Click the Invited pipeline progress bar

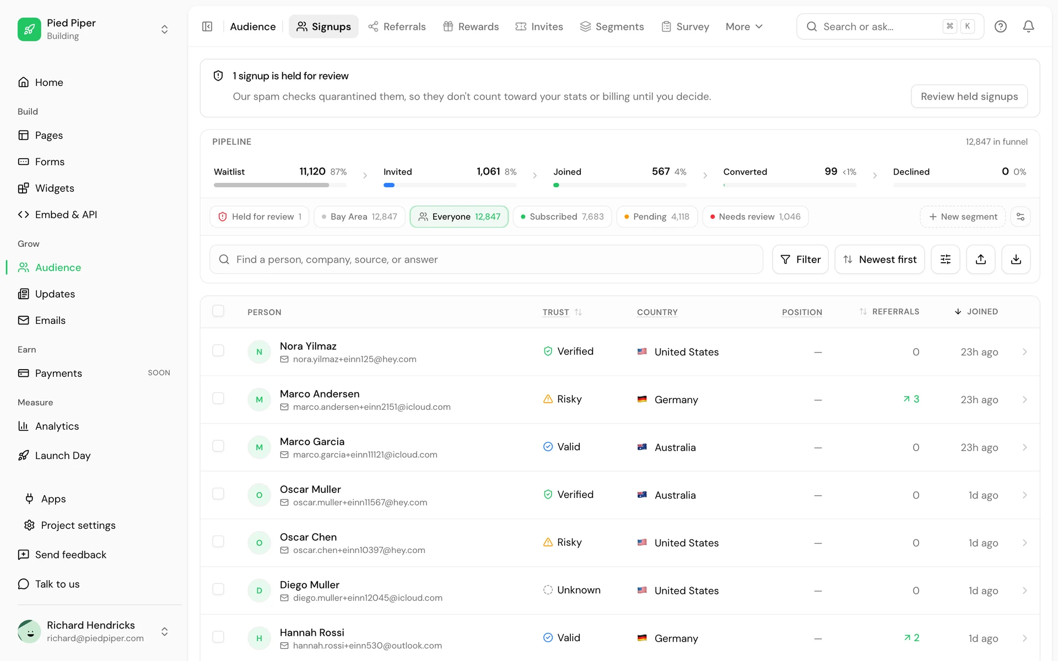[x=450, y=185]
